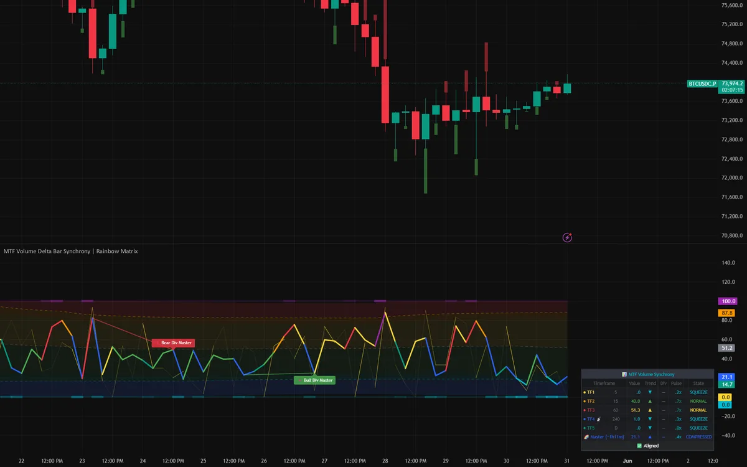The width and height of the screenshot is (747, 467).
Task: Click the MTF Volume Synchrony table title
Action: click(x=651, y=374)
